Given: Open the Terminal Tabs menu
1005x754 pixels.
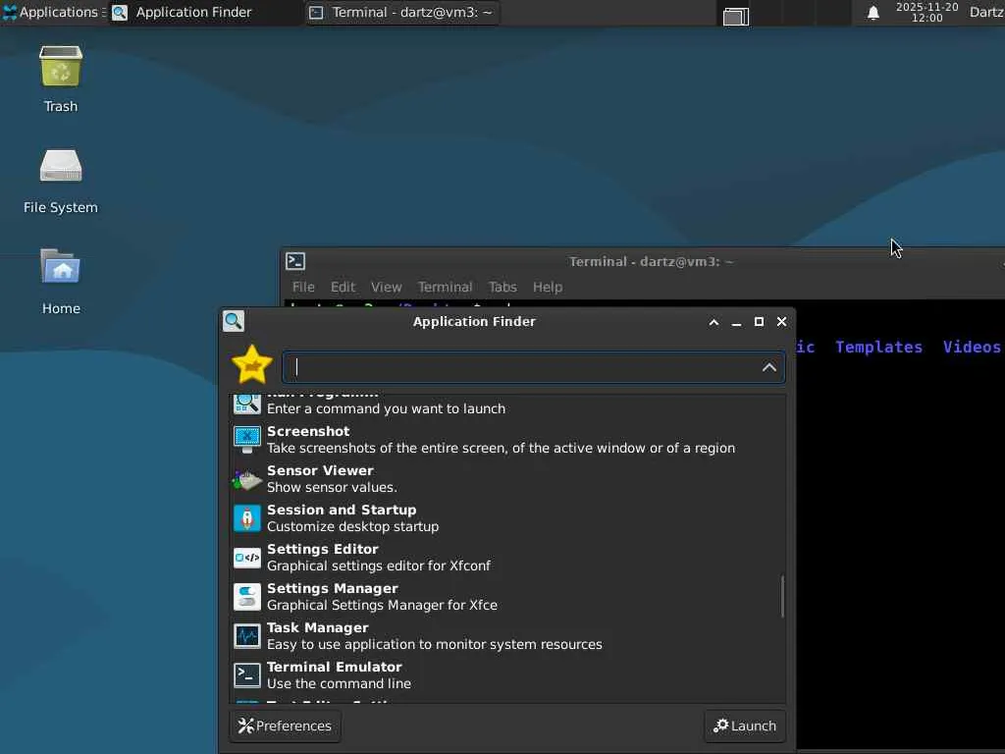Looking at the screenshot, I should [x=502, y=287].
